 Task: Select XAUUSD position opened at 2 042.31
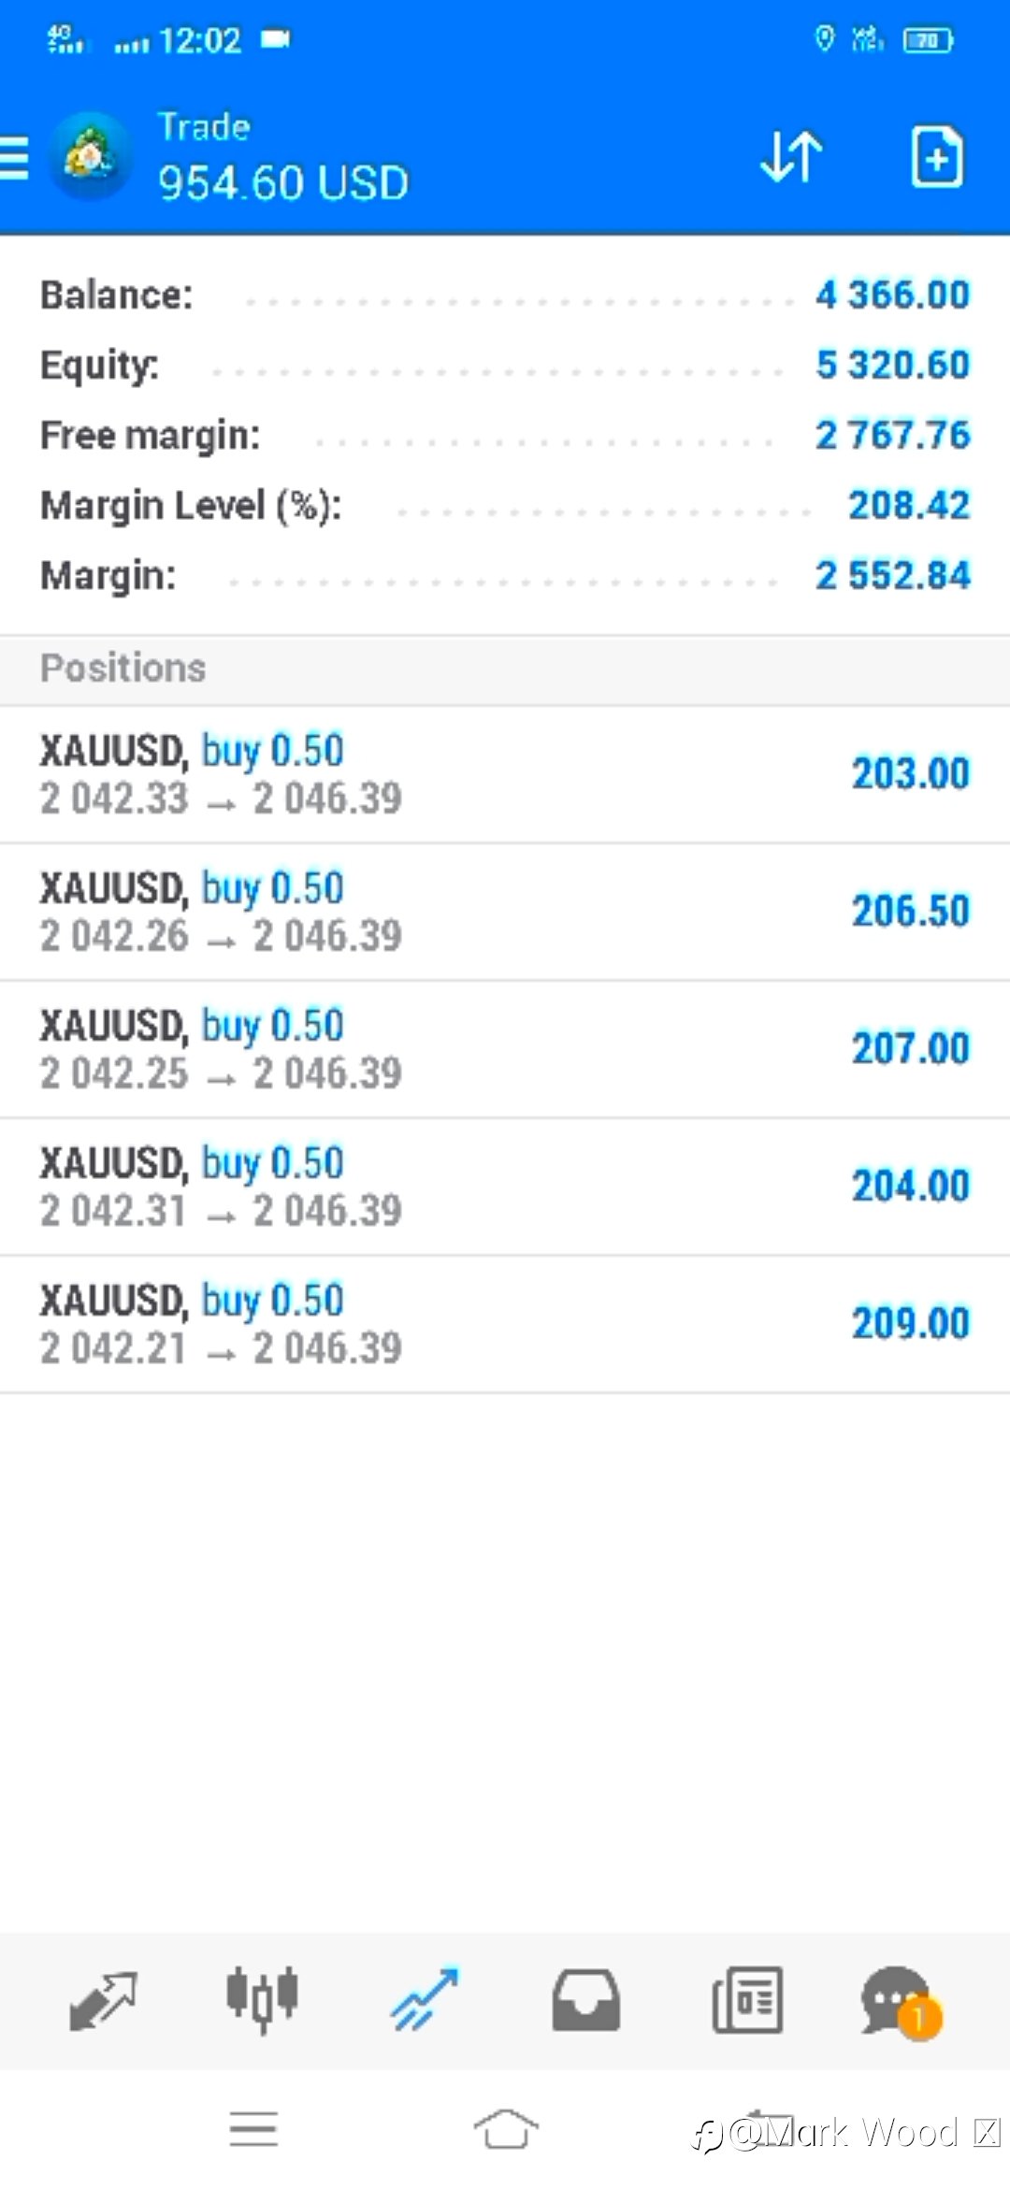pyautogui.click(x=505, y=1187)
